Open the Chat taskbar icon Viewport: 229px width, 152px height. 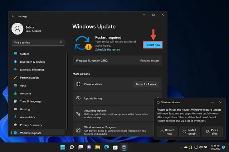pos(89,147)
